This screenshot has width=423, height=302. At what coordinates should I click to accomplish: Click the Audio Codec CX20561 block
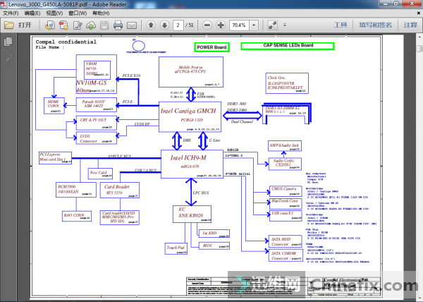click(285, 164)
